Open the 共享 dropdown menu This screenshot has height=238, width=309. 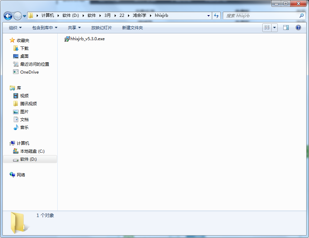click(74, 28)
